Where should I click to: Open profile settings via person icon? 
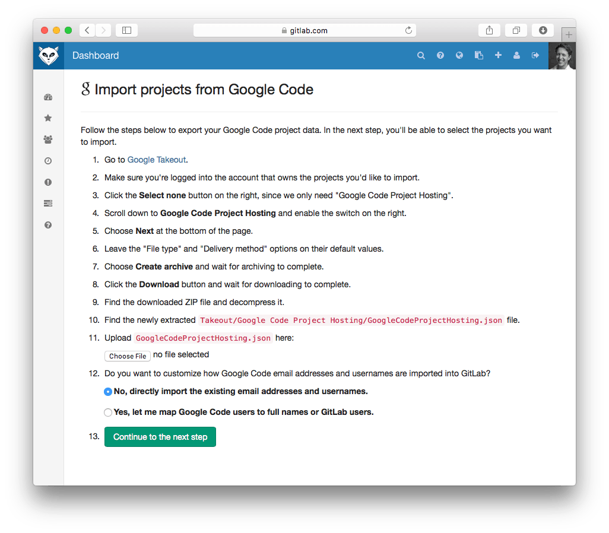tap(516, 55)
